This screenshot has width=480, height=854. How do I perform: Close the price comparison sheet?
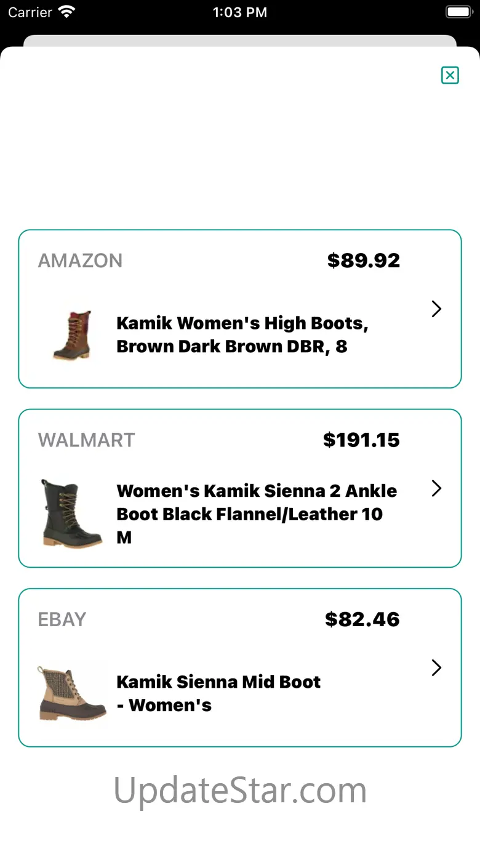pos(450,75)
